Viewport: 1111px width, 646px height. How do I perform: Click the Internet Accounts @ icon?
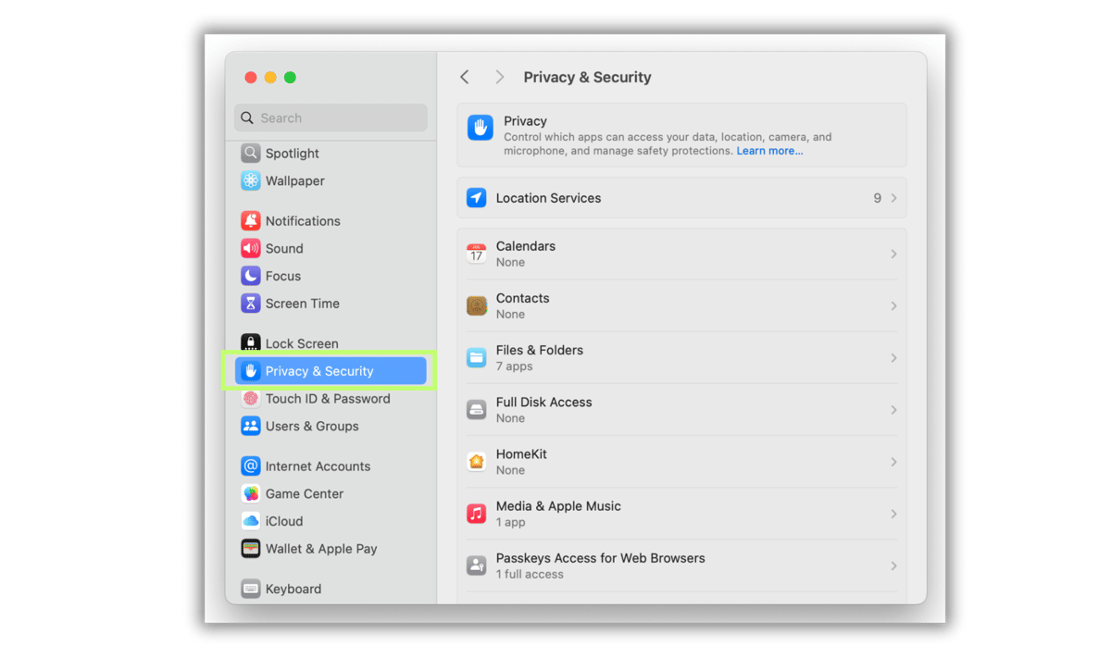click(250, 466)
